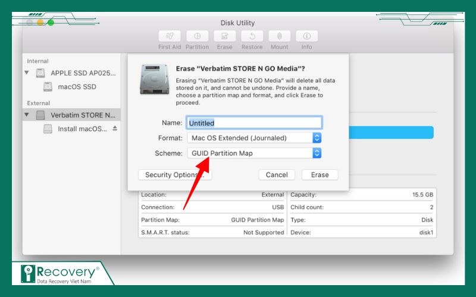Select APPLE SSD disk in sidebar

click(83, 73)
